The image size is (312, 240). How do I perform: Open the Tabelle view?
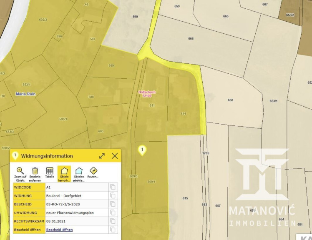50,171
